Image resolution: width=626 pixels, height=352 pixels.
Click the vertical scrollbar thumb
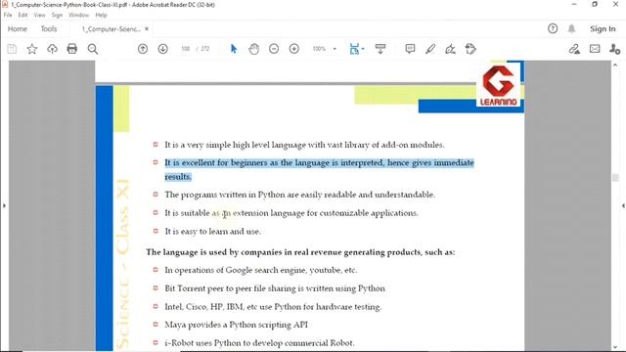pos(615,177)
